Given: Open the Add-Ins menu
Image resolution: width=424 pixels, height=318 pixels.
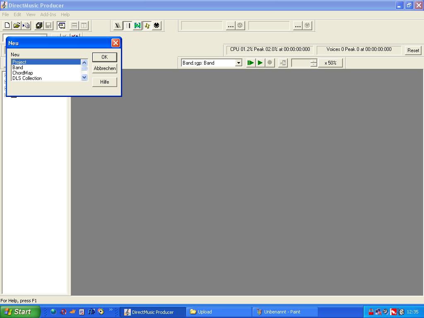Looking at the screenshot, I should click(x=48, y=14).
